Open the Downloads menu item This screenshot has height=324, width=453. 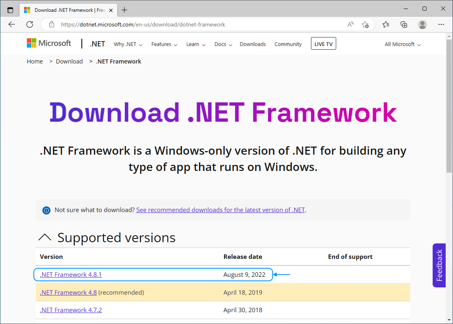(252, 44)
